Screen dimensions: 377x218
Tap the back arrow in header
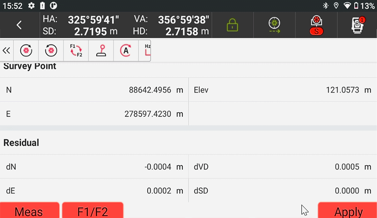pyautogui.click(x=19, y=25)
